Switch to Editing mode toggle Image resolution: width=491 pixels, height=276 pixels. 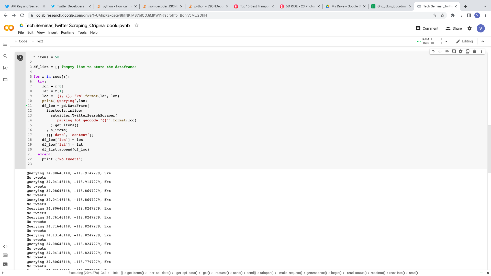tap(464, 41)
